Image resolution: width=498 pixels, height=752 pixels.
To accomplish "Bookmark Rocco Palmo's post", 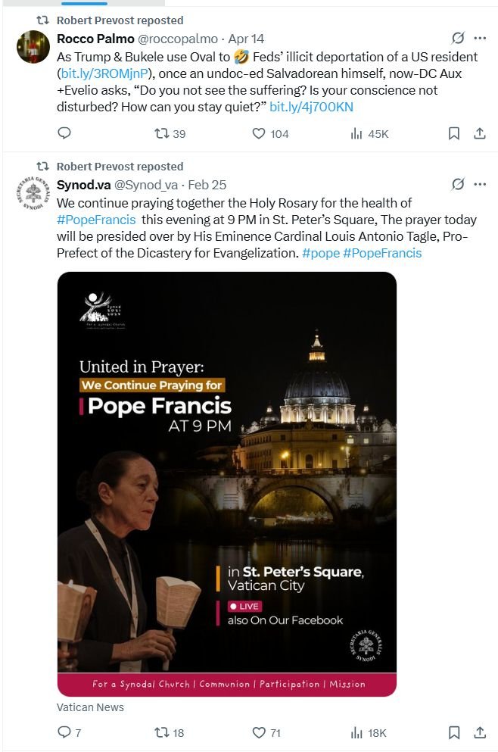I will tap(454, 133).
